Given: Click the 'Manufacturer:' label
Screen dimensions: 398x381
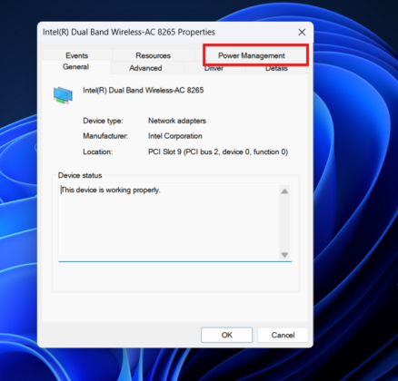Looking at the screenshot, I should (x=105, y=136).
